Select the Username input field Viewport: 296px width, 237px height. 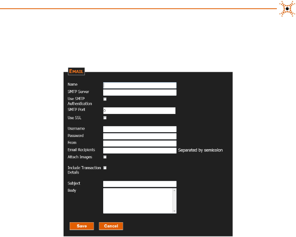click(140, 129)
